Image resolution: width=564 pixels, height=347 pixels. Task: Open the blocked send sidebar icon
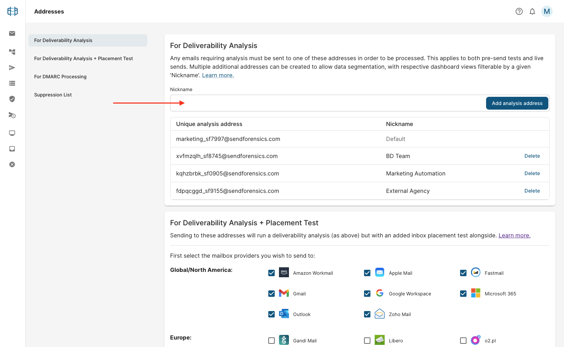pos(12,115)
